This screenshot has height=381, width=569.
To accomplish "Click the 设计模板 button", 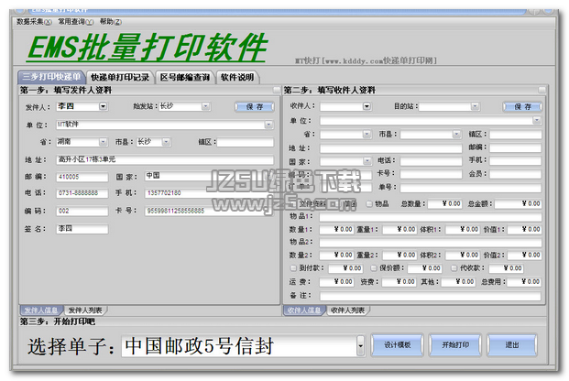I will [398, 344].
